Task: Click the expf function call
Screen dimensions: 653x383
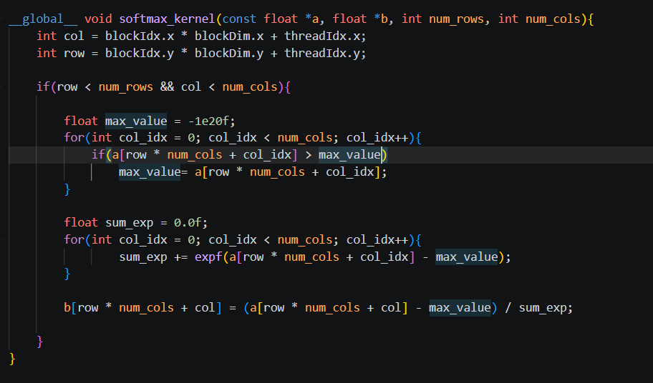Action: (x=208, y=257)
